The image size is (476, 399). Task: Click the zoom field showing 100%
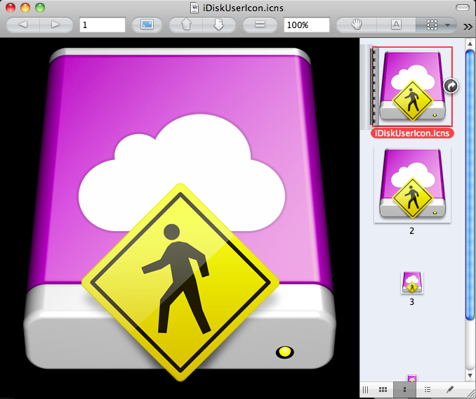pyautogui.click(x=307, y=25)
